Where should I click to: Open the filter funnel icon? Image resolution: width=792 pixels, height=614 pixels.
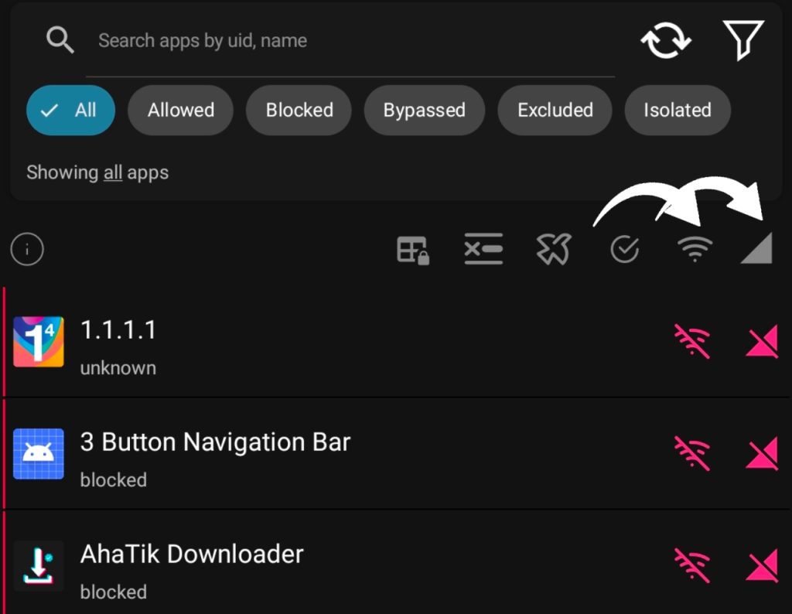pos(742,40)
